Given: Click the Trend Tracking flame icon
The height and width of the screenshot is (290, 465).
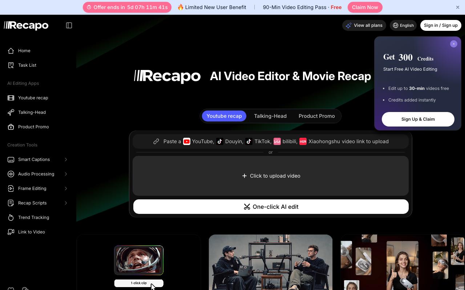Looking at the screenshot, I should 11,217.
